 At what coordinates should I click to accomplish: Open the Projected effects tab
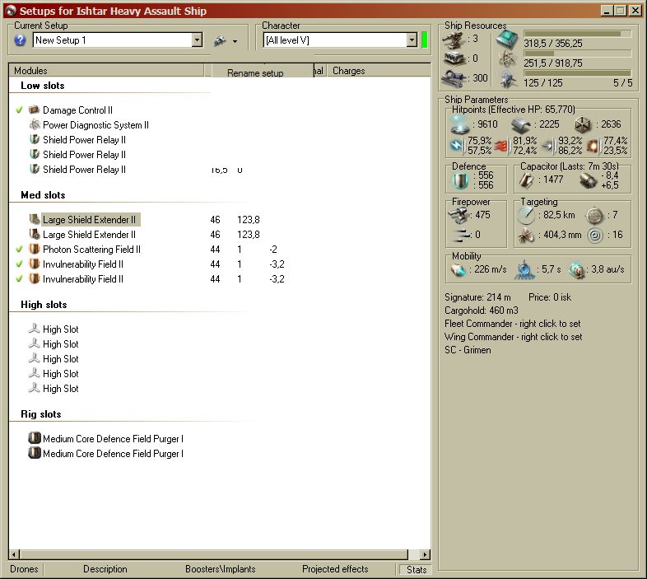335,569
